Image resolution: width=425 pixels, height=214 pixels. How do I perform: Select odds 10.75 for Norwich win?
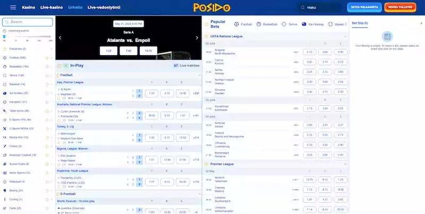tap(309, 179)
